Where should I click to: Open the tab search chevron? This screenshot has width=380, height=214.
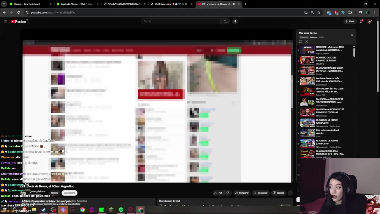click(4, 4)
